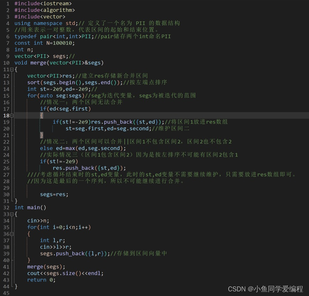Image resolution: width=309 pixels, height=296 pixels.
Task: Click 'typedef pair<int,int>PII;' declaration
Action: (54, 37)
